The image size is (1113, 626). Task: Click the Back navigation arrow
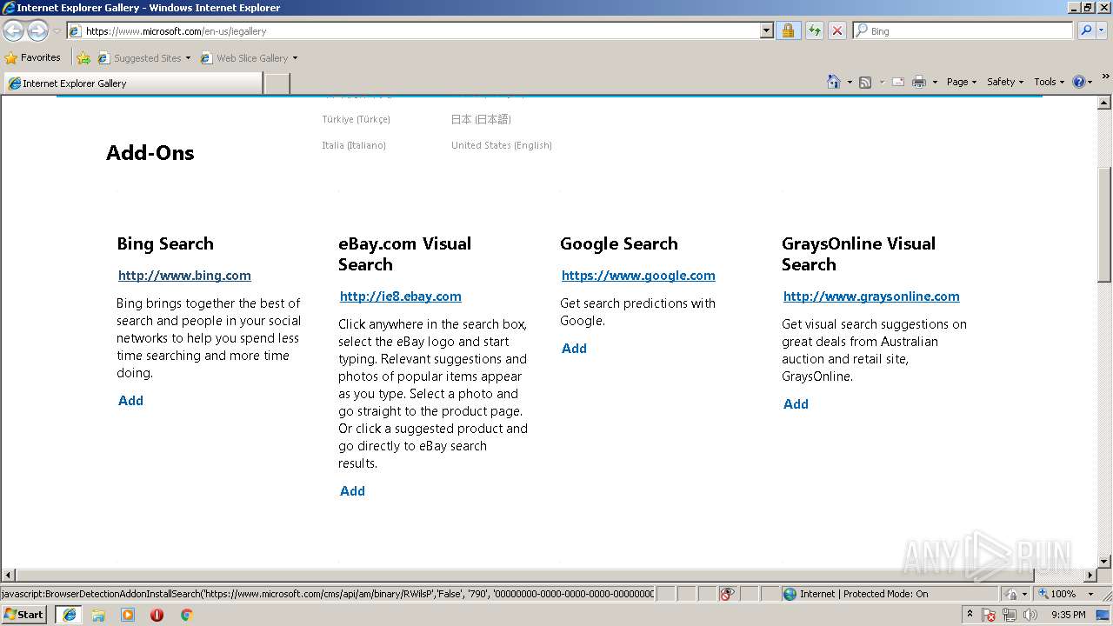tap(13, 31)
